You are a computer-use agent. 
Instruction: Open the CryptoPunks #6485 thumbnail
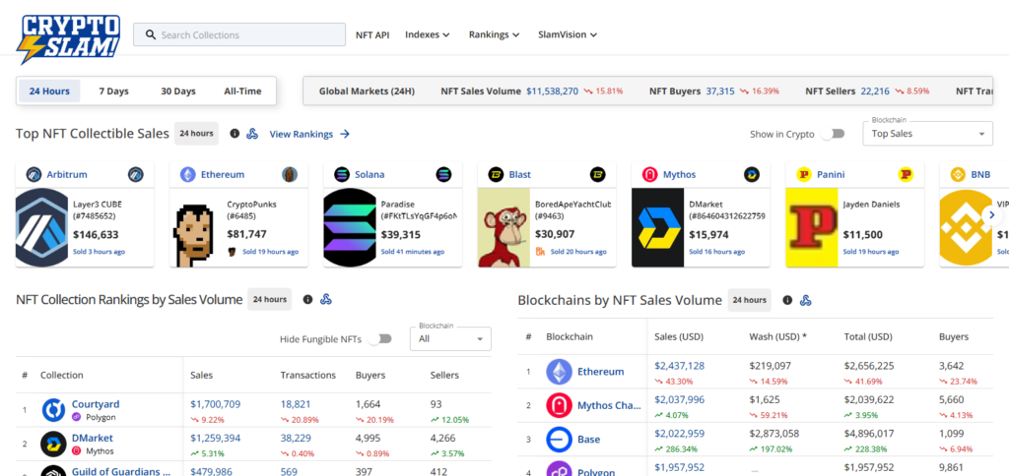coord(196,227)
